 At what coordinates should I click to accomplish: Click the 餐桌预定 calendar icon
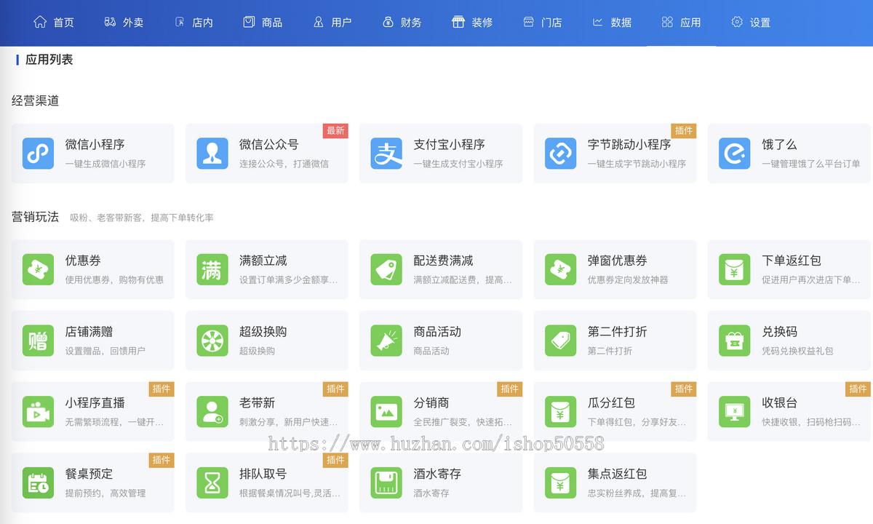coord(38,483)
